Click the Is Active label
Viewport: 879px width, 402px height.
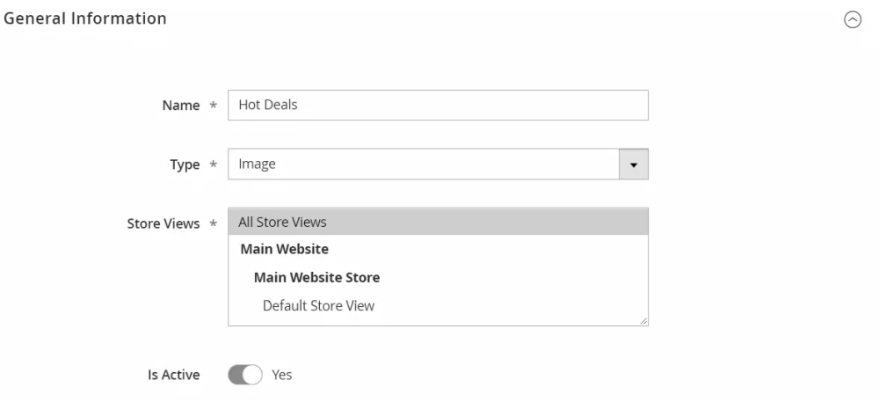[x=173, y=376]
